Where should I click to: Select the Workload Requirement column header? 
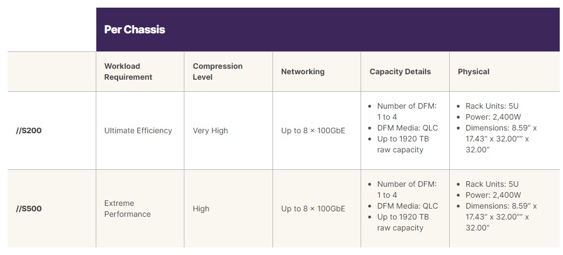(128, 72)
